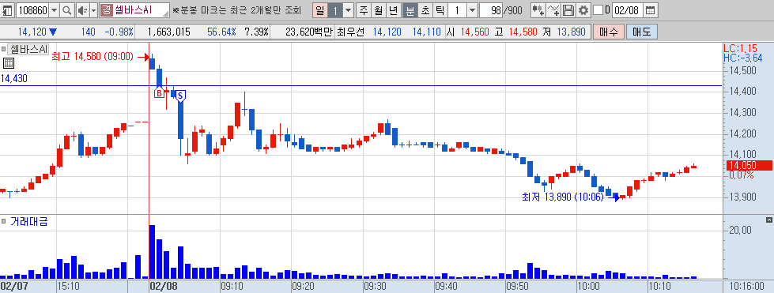Toggle the left panel icon beside code 108860
The height and width of the screenshot is (293, 774).
click(8, 9)
